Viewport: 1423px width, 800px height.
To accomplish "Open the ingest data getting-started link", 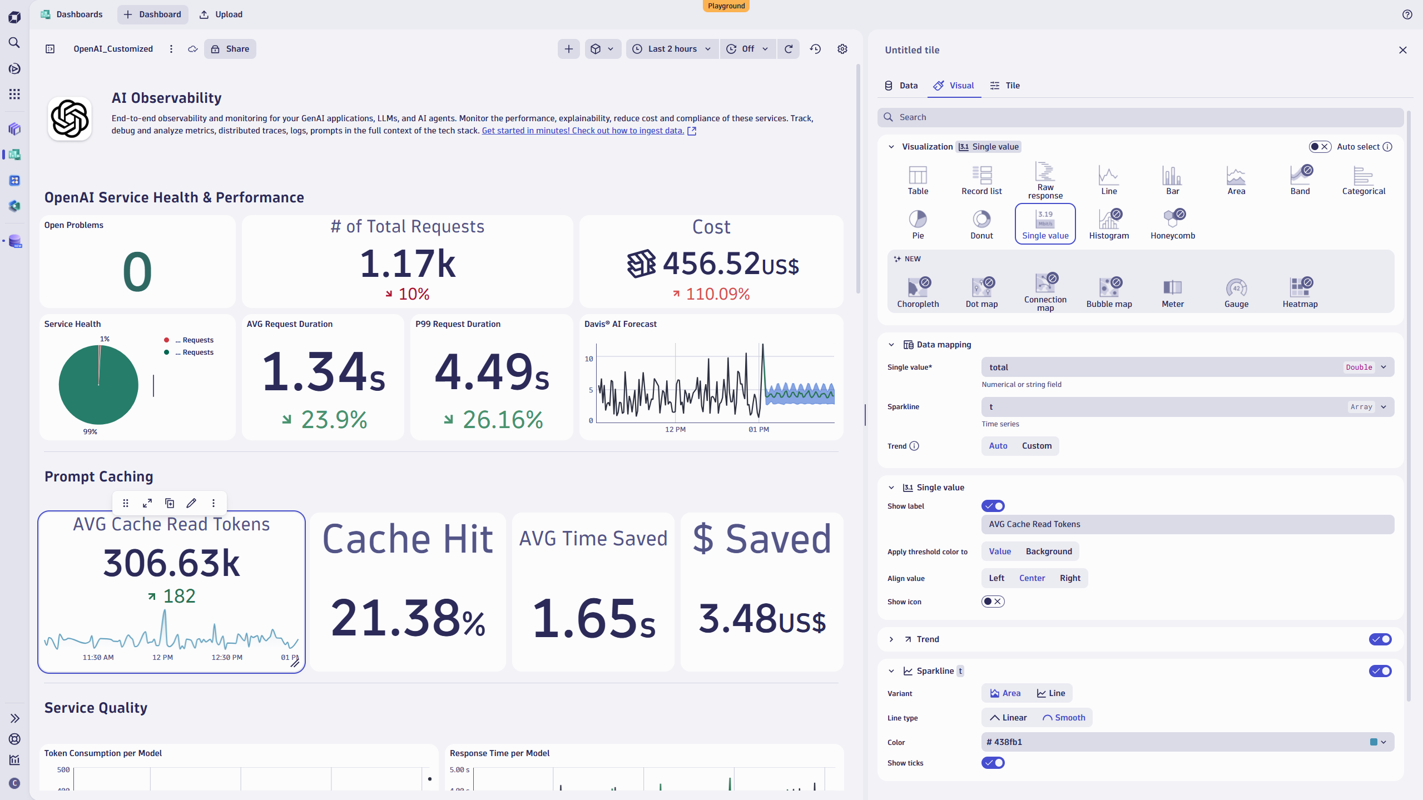I will coord(583,131).
